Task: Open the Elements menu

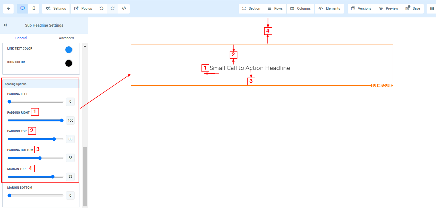Action: 329,8
